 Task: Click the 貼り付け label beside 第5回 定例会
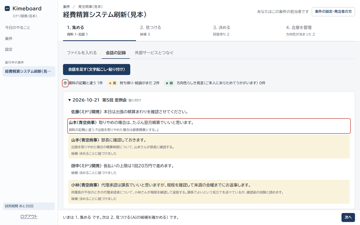coord(135,100)
